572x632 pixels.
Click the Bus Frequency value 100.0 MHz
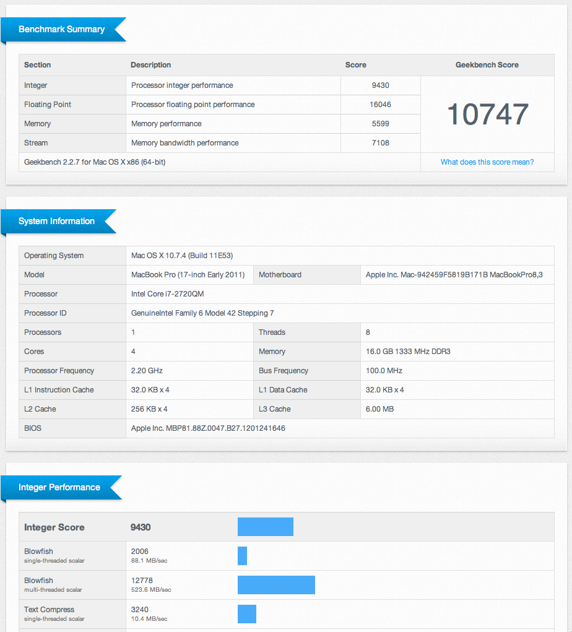(384, 370)
